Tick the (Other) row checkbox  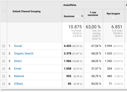(x=4, y=84)
